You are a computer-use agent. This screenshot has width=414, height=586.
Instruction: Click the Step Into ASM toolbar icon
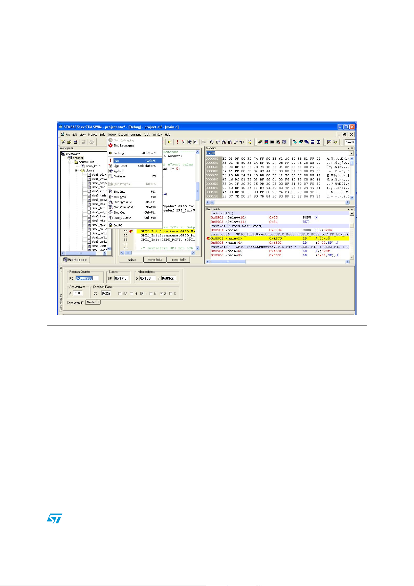(224, 142)
